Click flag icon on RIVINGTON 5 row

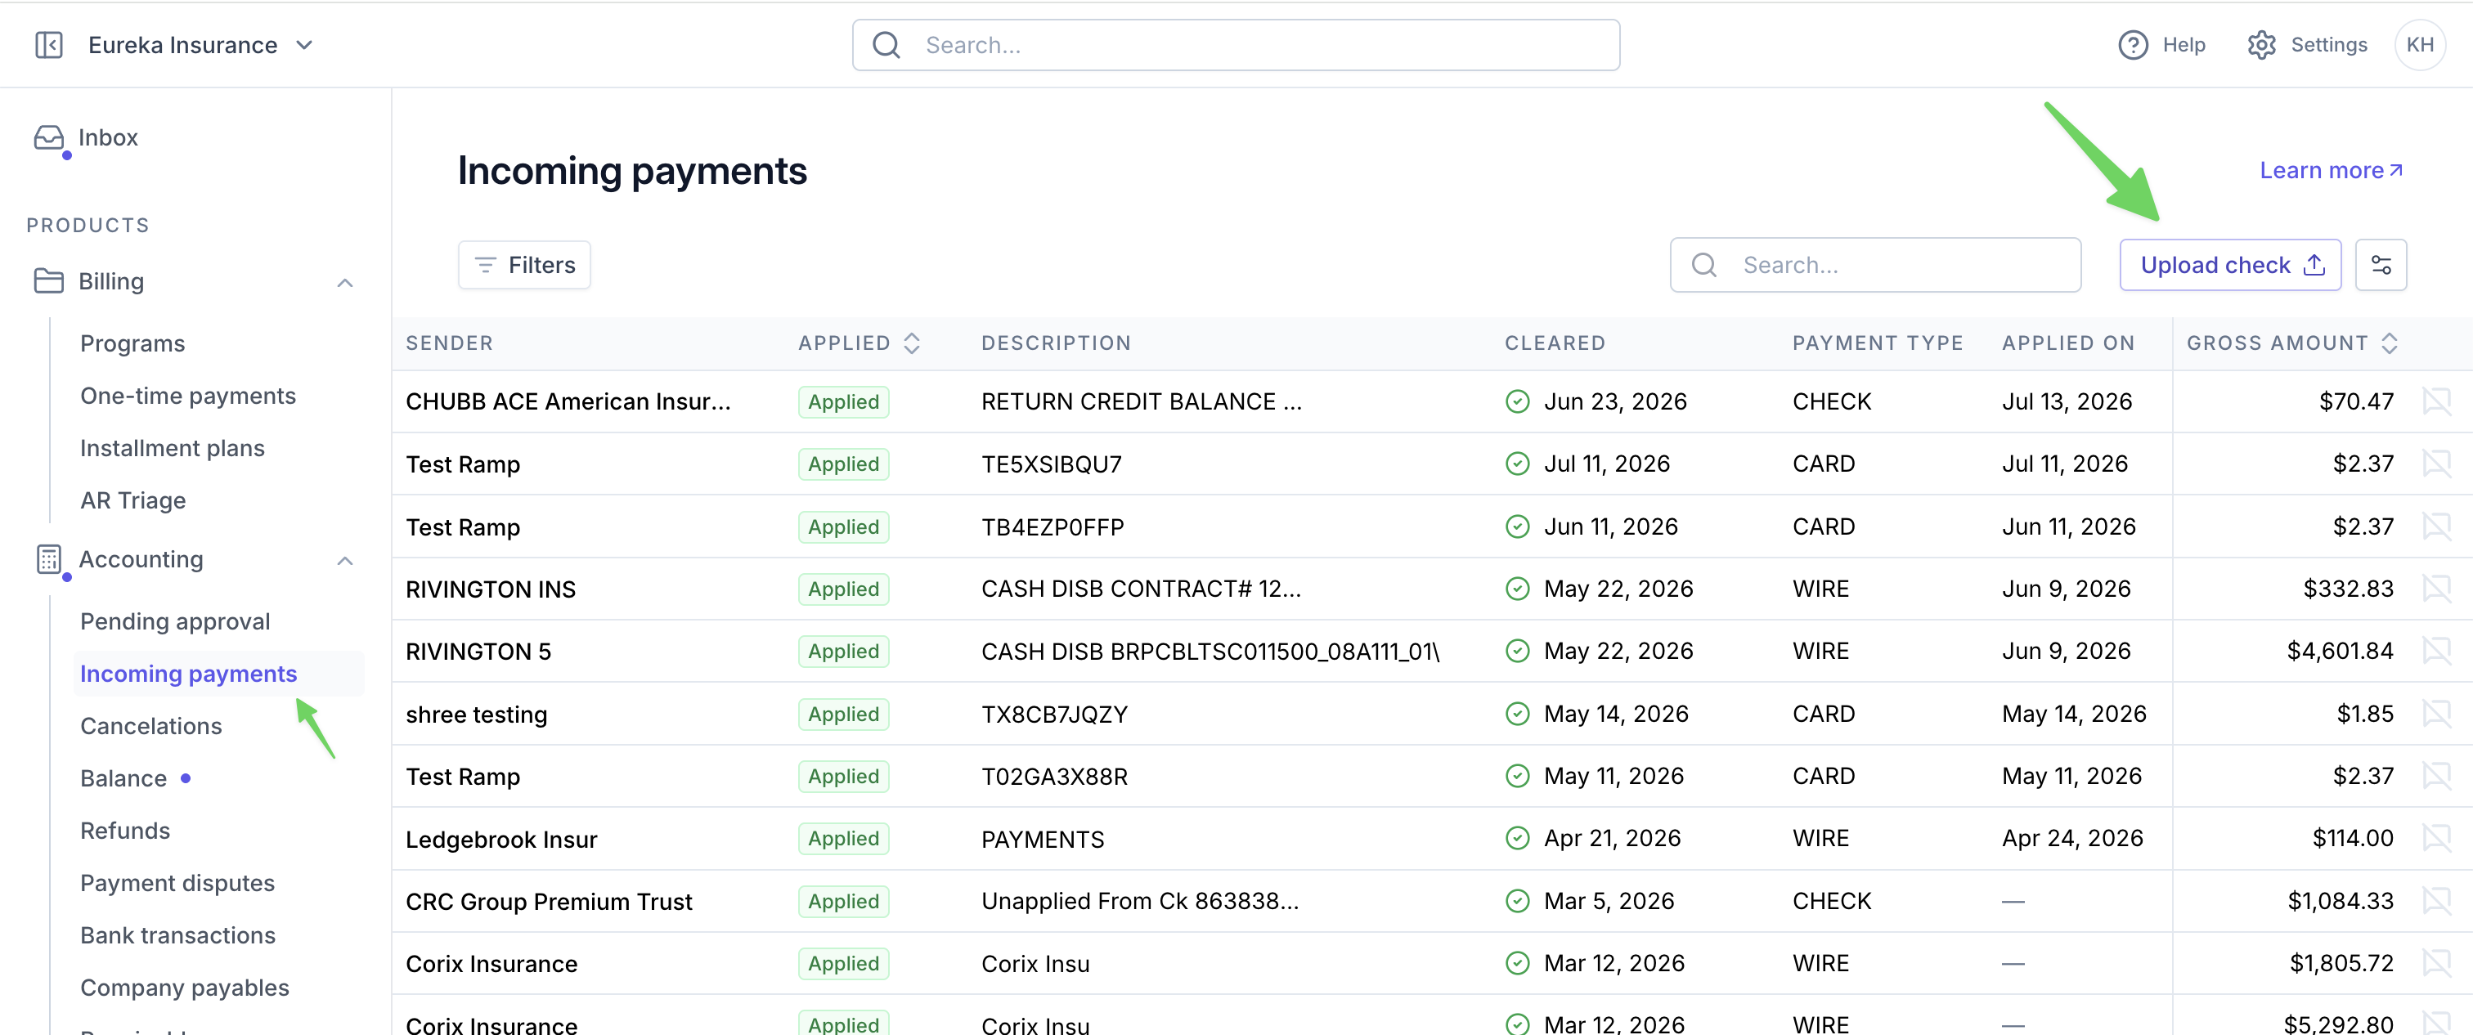2436,651
